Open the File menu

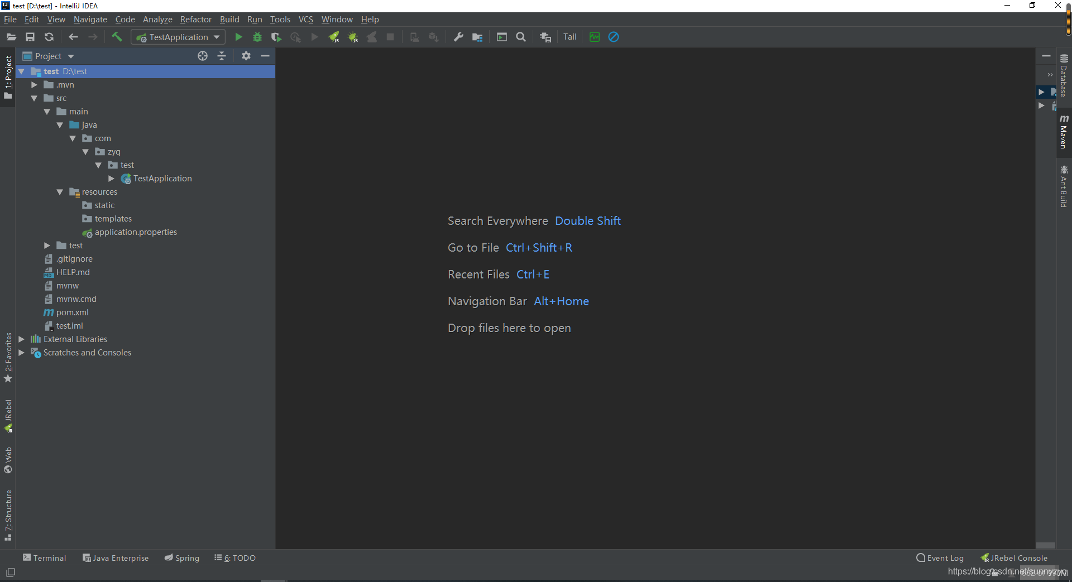[10, 19]
